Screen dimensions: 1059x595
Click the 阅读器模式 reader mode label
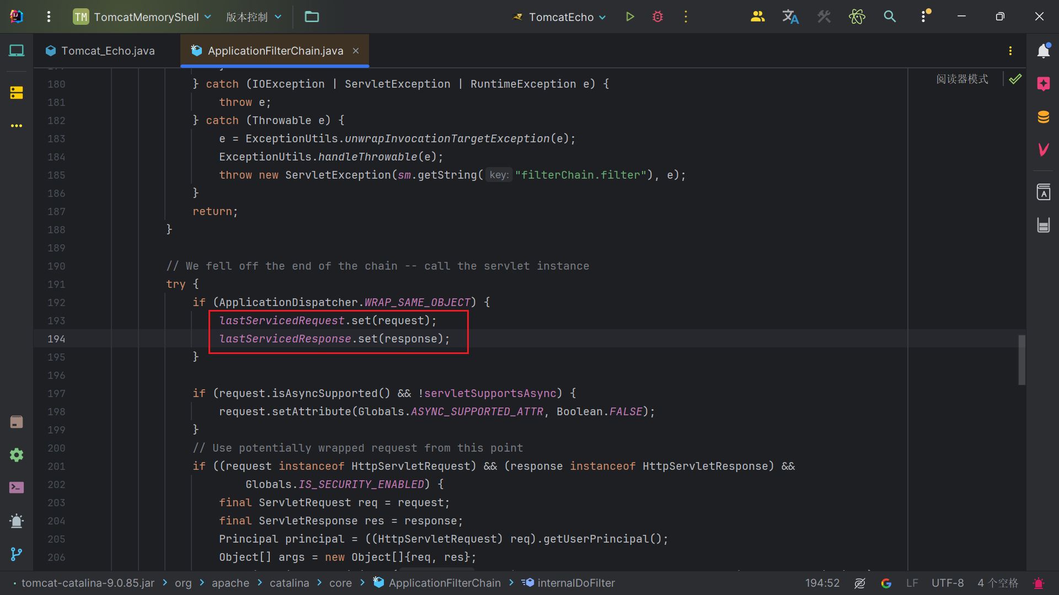tap(962, 79)
